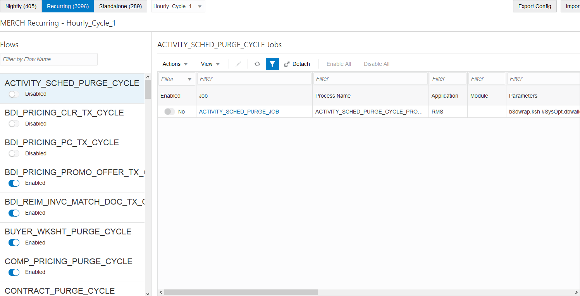Viewport: 580px width, 296px height.
Task: Toggle ACTIVITY_SCHED_PURGE_CYCLE flow switch
Action: click(x=14, y=94)
